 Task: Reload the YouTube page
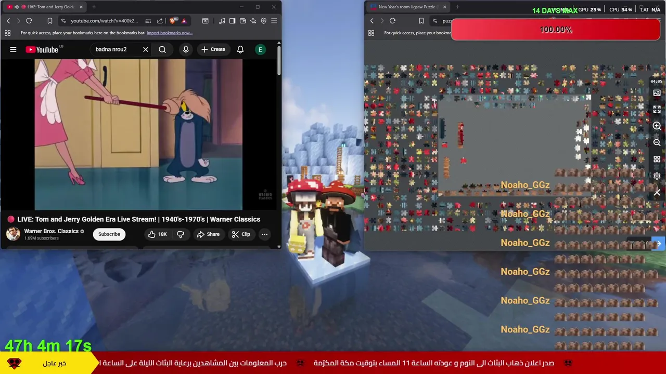[29, 21]
